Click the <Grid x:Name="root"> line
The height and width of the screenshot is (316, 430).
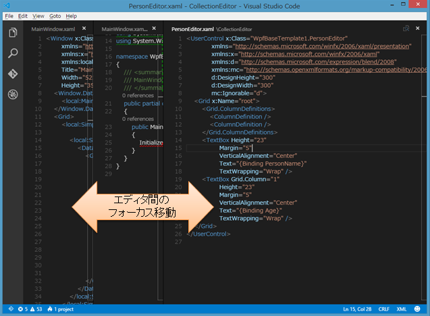[227, 101]
